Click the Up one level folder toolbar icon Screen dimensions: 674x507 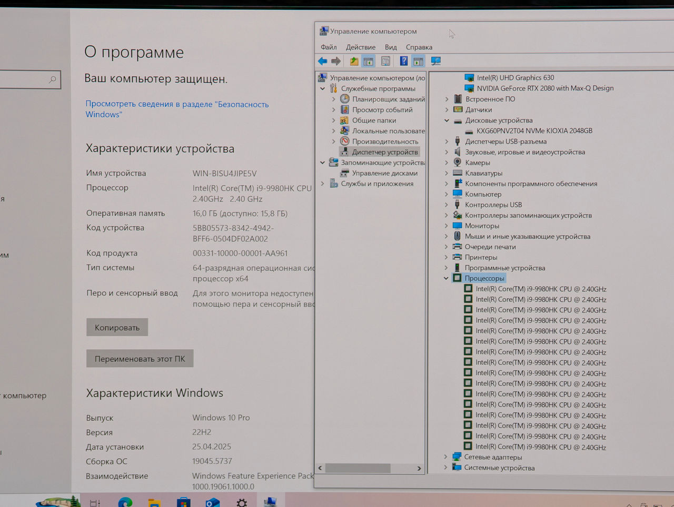(354, 62)
